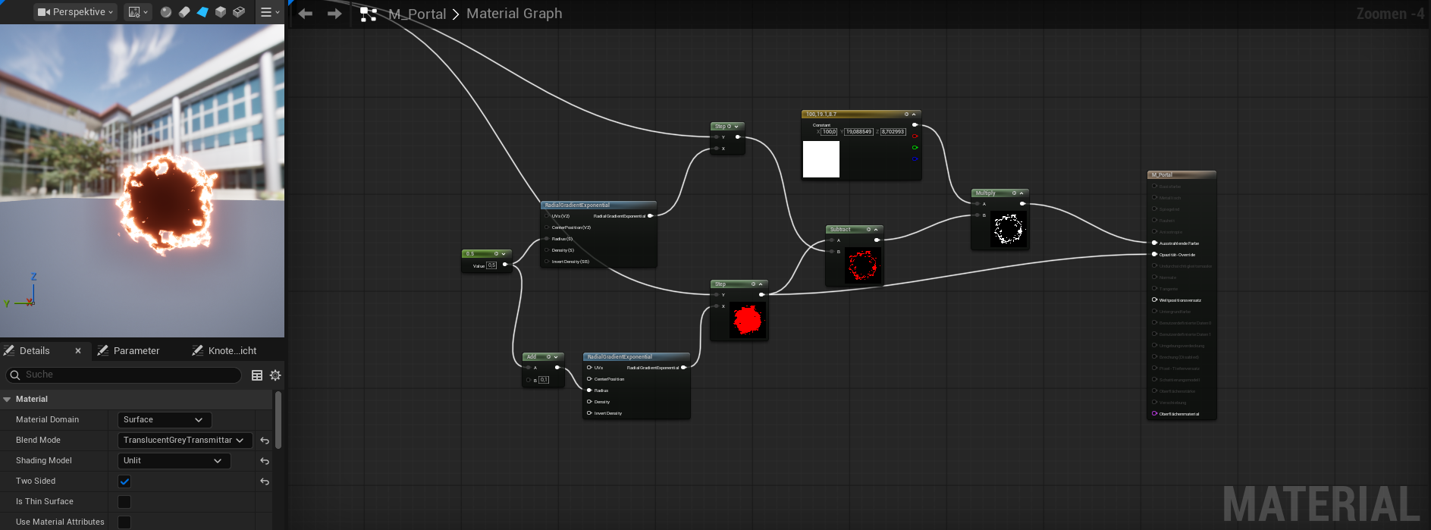Click the Multiply node preview thumbnail
Image resolution: width=1431 pixels, height=530 pixels.
pos(1009,228)
